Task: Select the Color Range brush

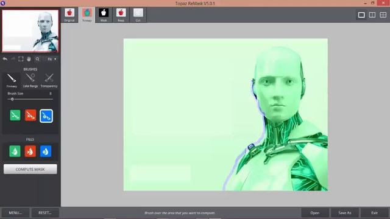Action: [30, 80]
